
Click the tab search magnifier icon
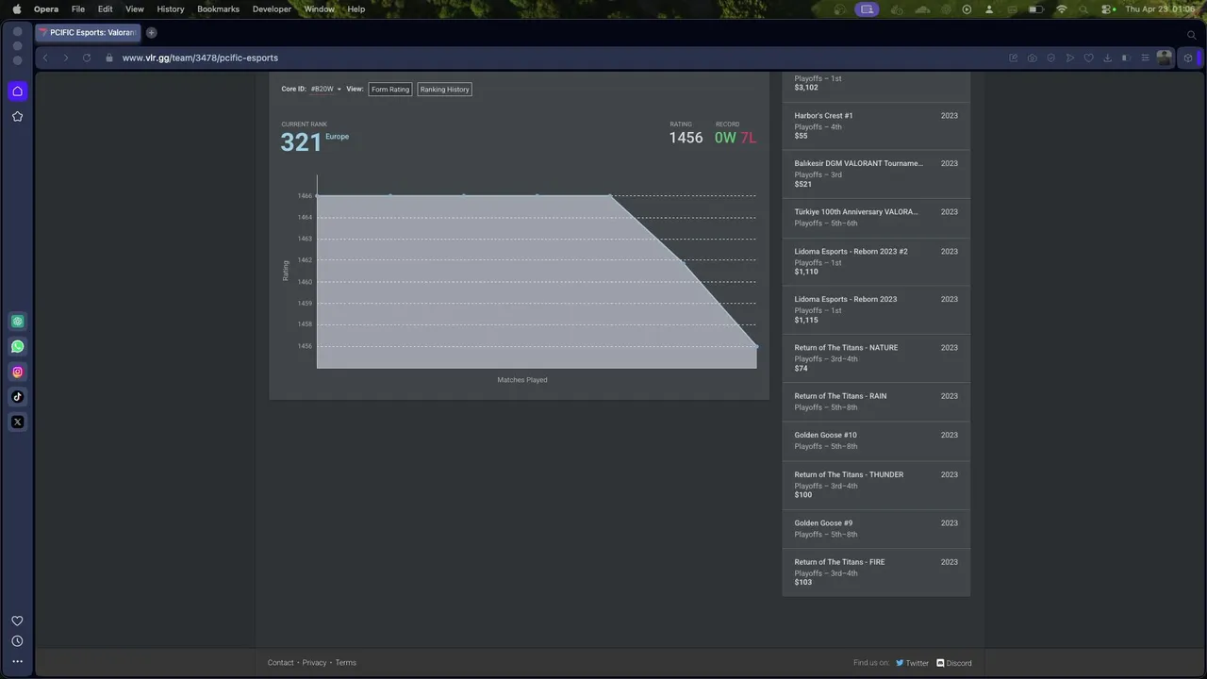[x=1191, y=34]
